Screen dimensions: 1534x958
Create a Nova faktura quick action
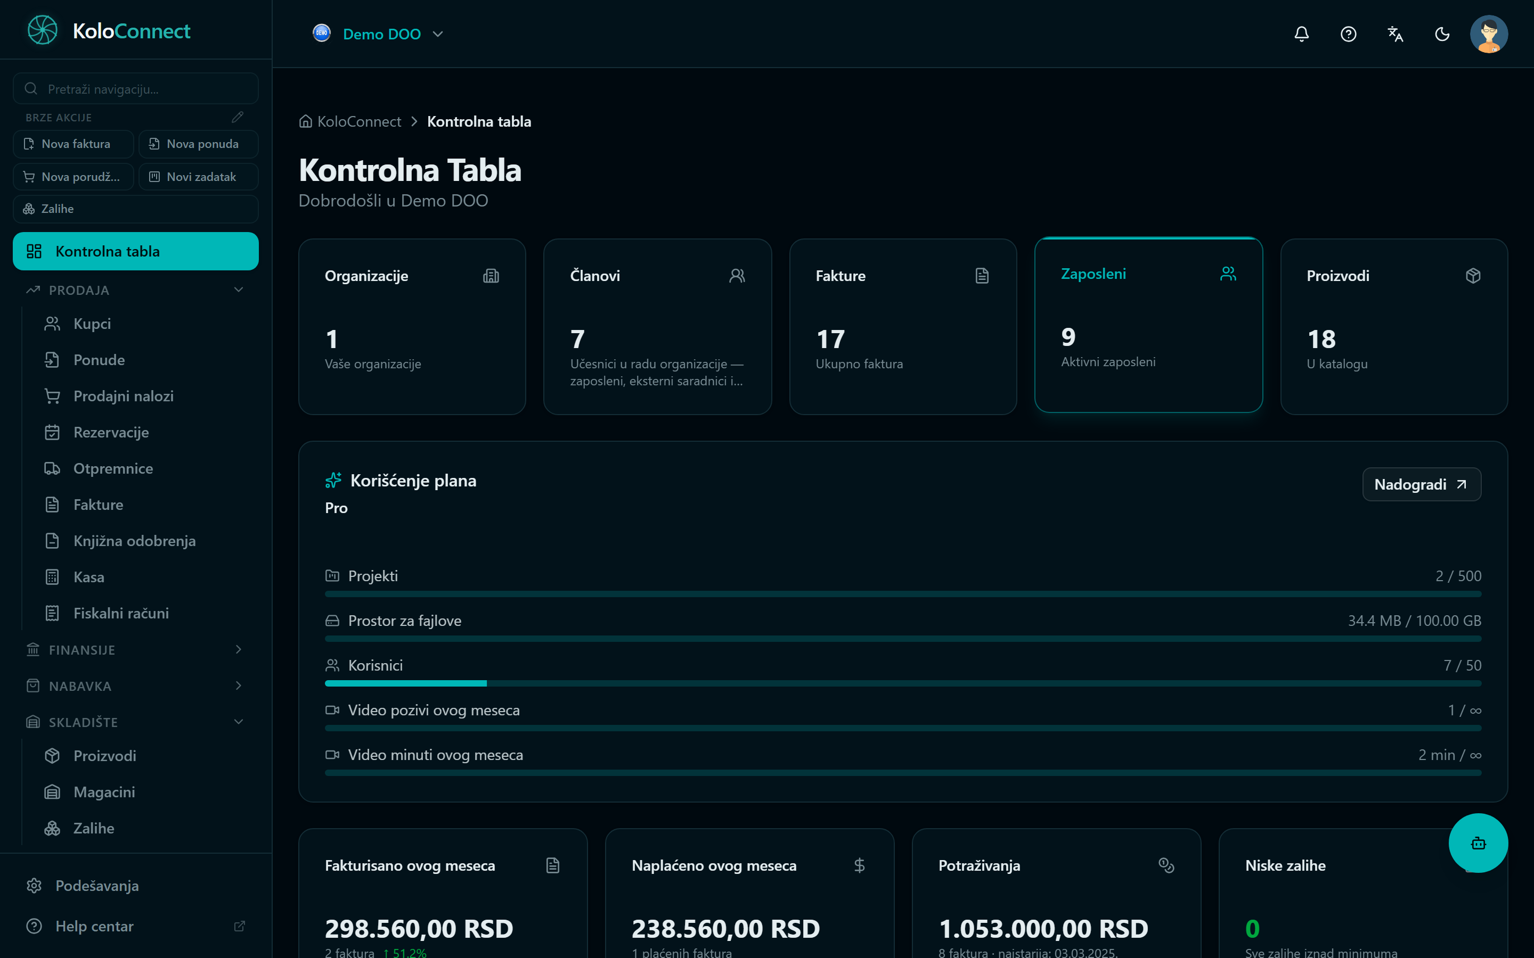74,144
